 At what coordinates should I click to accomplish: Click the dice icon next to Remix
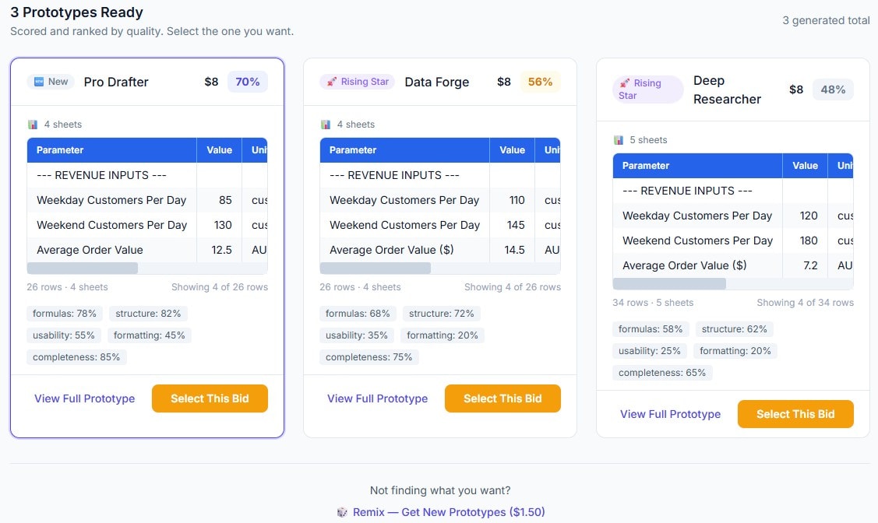point(342,511)
